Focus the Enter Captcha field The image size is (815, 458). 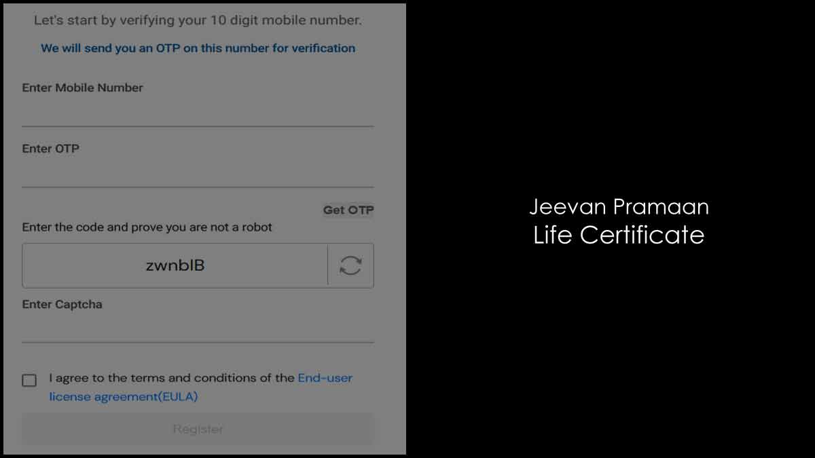[198, 328]
